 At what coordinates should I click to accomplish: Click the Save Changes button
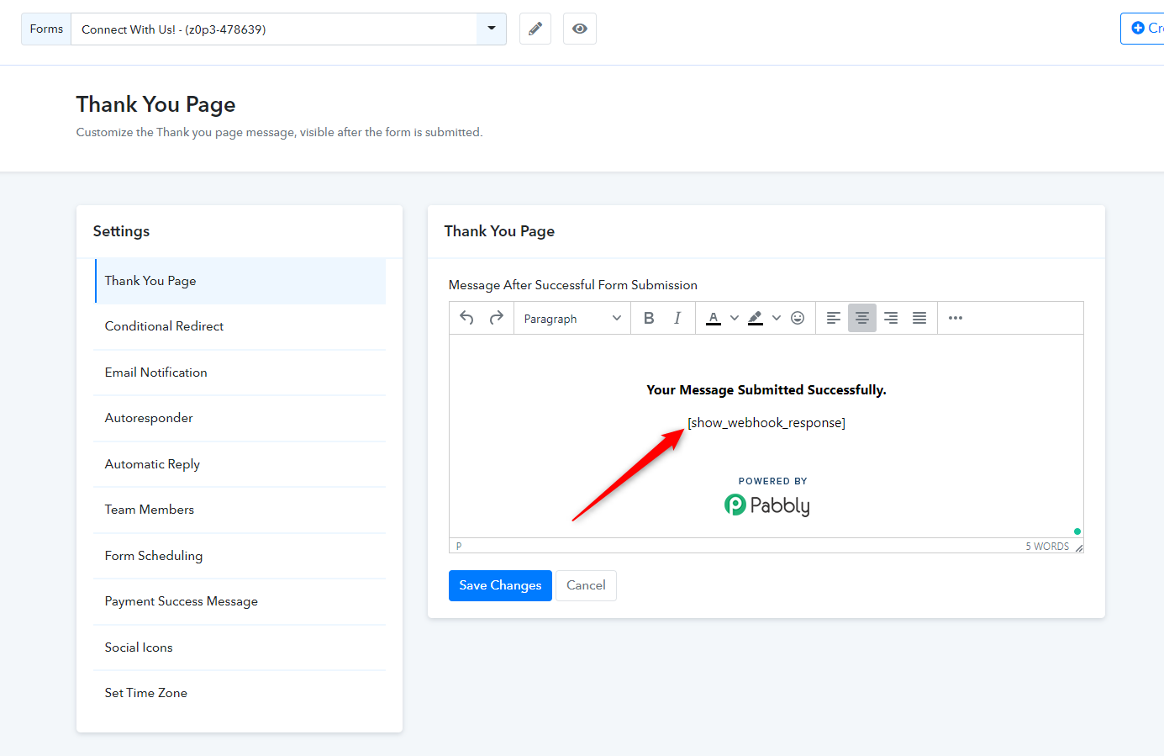point(500,585)
